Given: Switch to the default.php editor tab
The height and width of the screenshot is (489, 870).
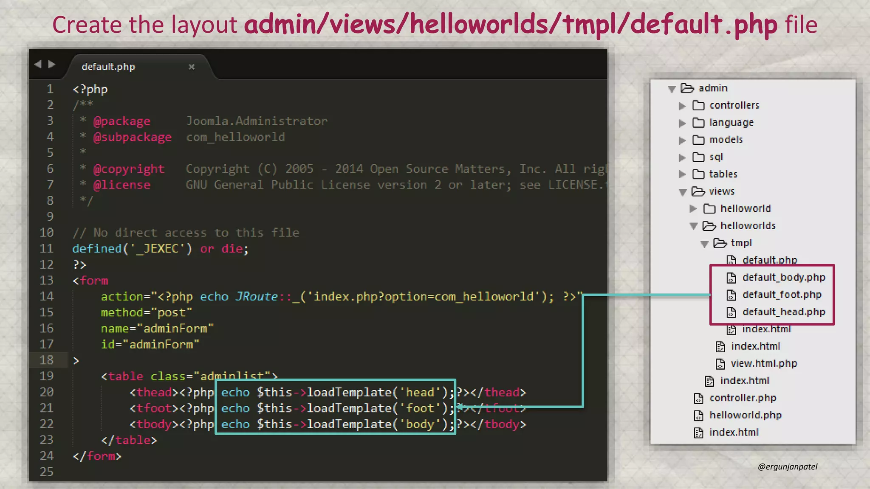Looking at the screenshot, I should coord(108,67).
